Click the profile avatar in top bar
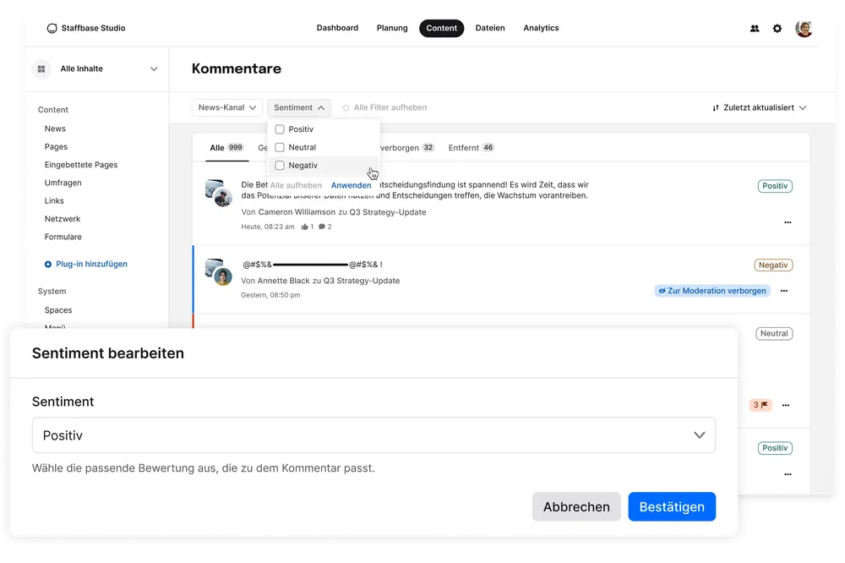The width and height of the screenshot is (845, 563). (x=804, y=28)
